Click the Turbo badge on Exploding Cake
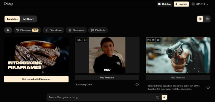This screenshot has width=215, height=102. pyautogui.click(x=79, y=40)
